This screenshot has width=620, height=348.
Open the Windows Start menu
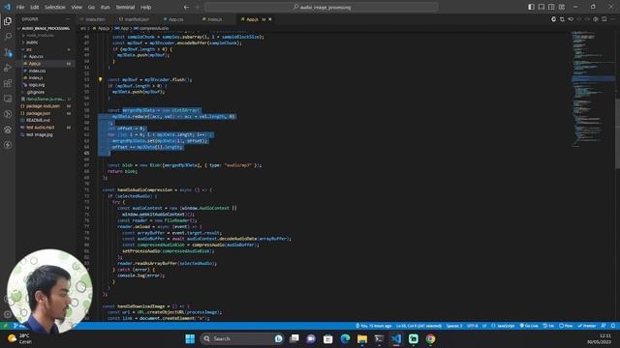[x=190, y=339]
